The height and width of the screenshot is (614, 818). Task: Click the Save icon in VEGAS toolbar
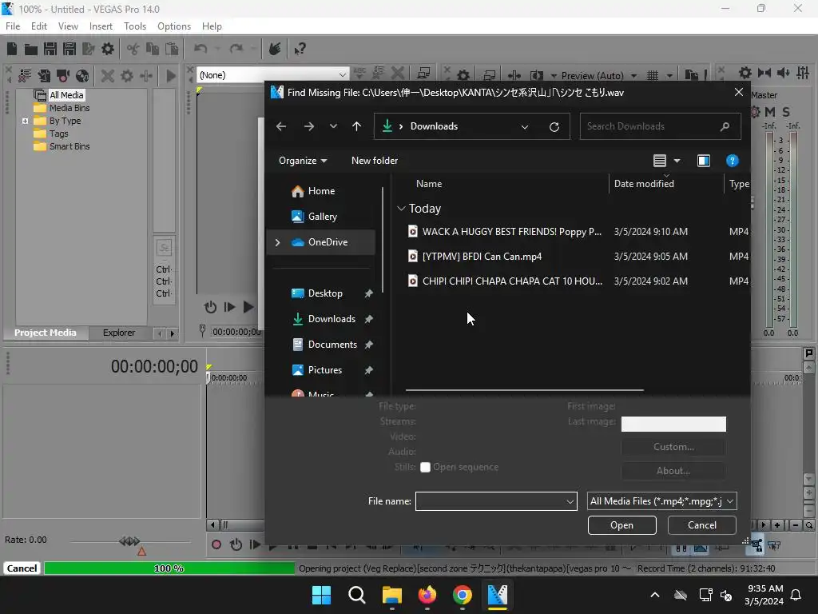pos(50,49)
